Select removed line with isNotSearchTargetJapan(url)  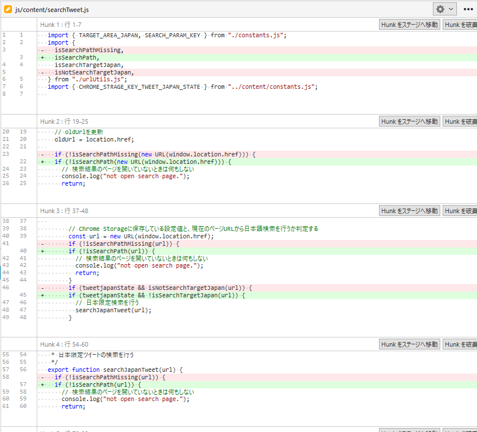[x=257, y=288]
